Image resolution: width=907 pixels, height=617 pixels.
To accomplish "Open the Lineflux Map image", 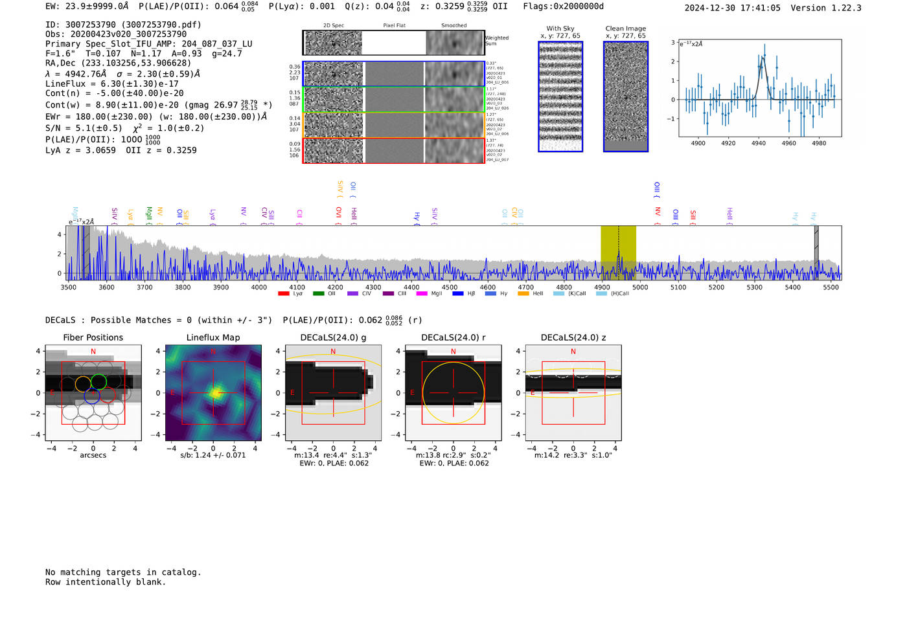I will (213, 393).
